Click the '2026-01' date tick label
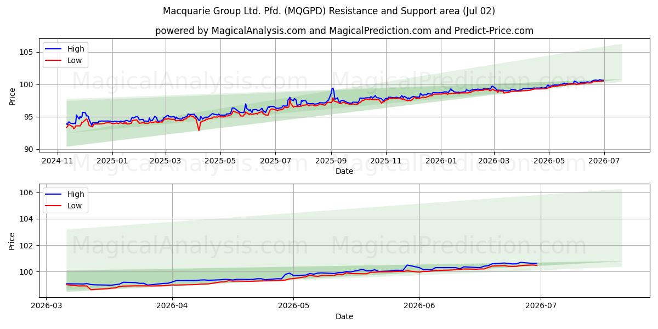The image size is (658, 329). point(440,160)
